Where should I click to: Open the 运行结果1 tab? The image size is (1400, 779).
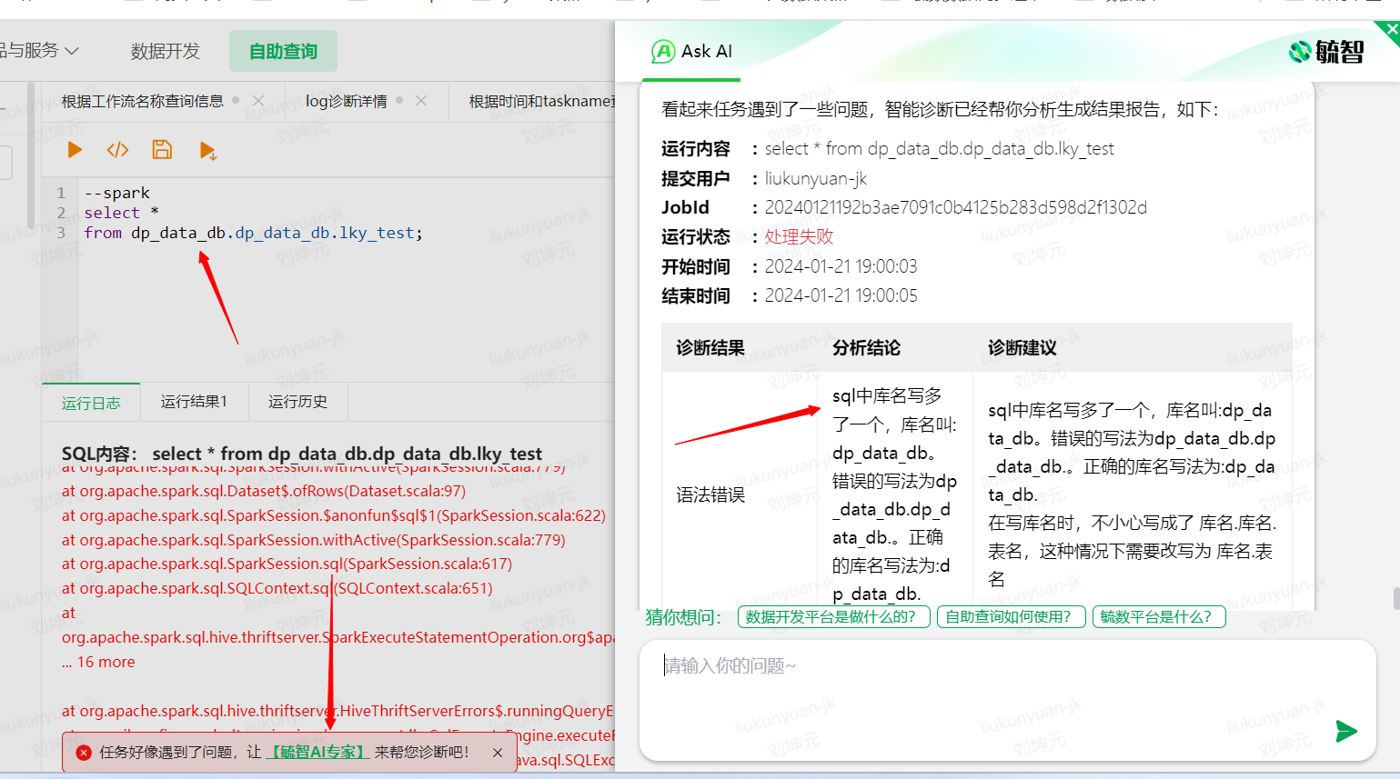click(194, 402)
